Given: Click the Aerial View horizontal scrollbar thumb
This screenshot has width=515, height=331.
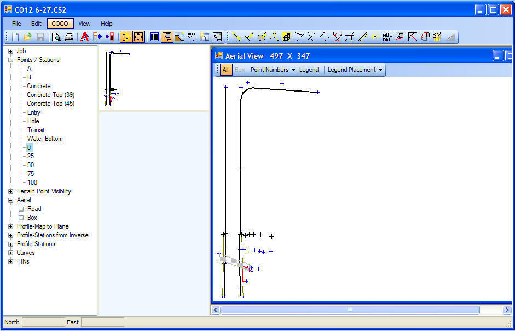Looking at the screenshot, I should (350, 310).
